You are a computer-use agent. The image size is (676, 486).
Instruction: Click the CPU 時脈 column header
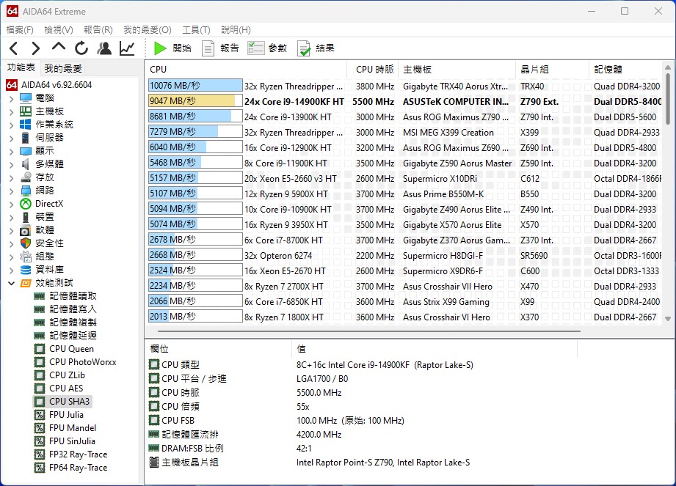[374, 70]
